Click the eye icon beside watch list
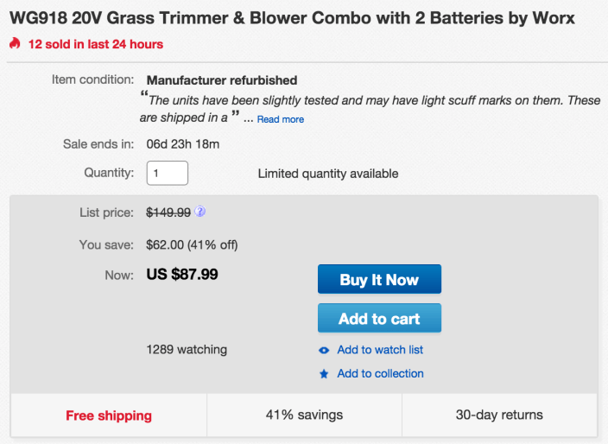608x444 pixels. [x=324, y=350]
